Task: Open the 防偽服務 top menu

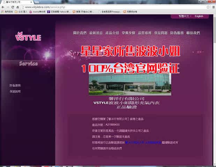Action: point(177,33)
